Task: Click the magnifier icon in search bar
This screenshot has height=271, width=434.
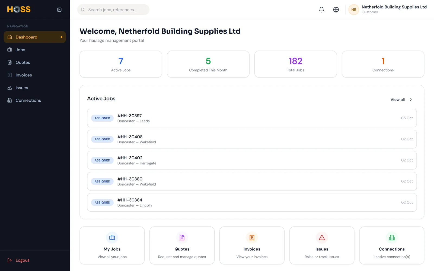Action: (83, 10)
